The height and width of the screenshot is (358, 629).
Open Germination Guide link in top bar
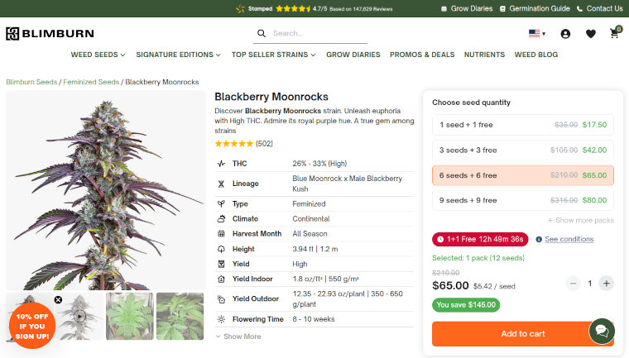point(539,9)
